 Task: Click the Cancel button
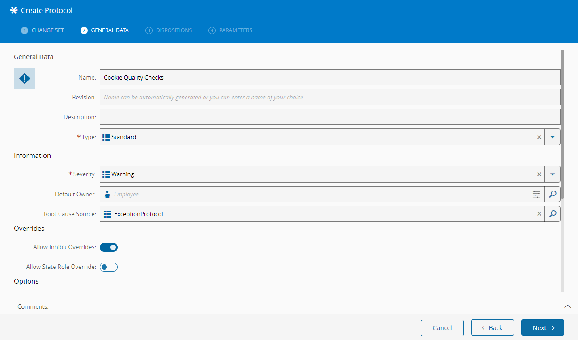click(x=442, y=328)
